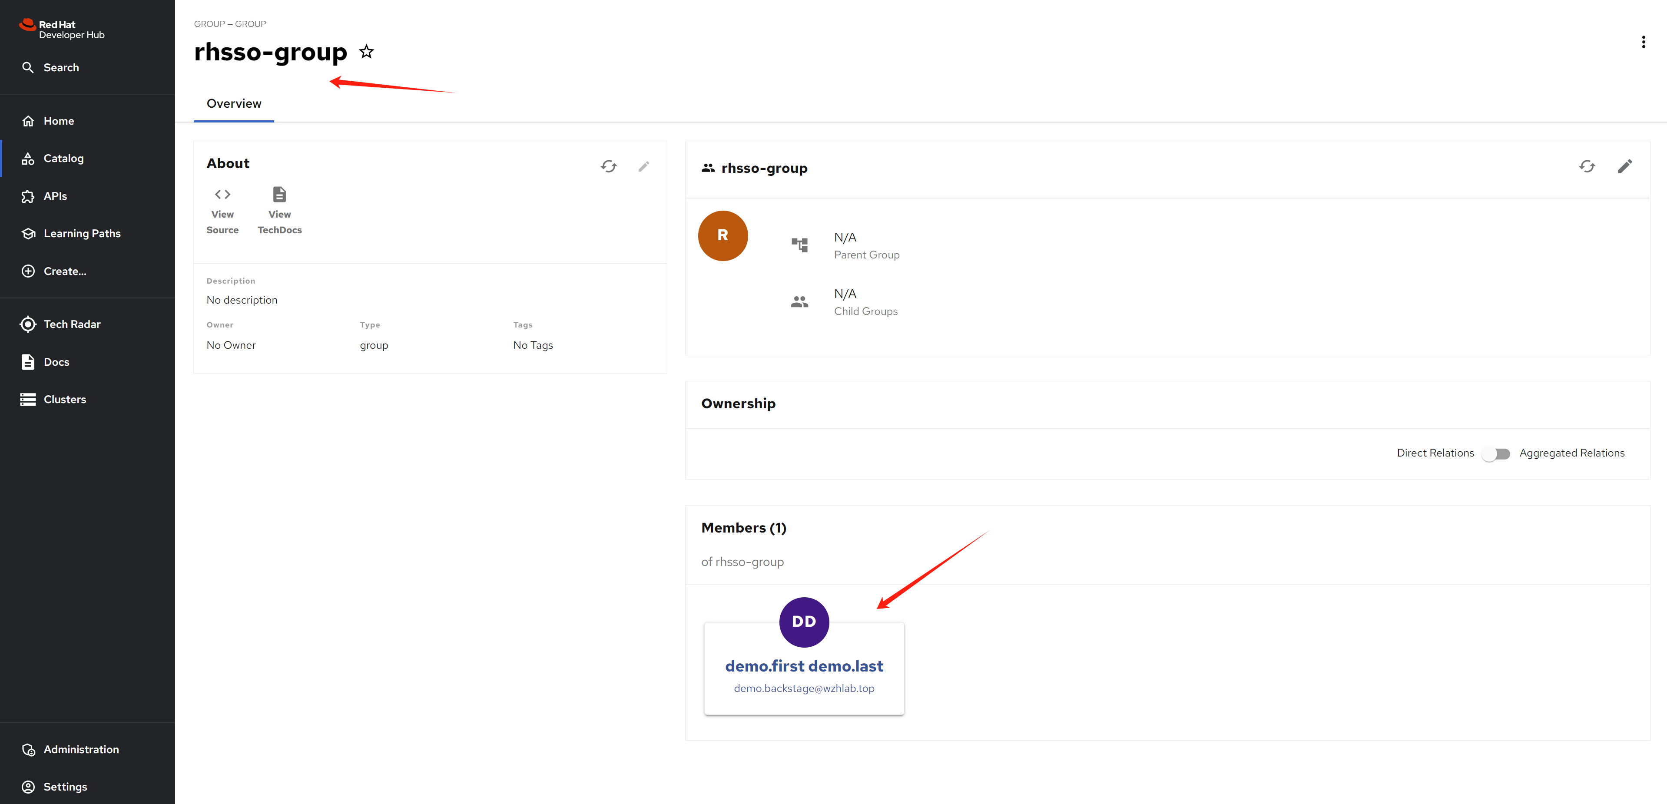Refresh the About card entity
1667x804 pixels.
point(608,166)
